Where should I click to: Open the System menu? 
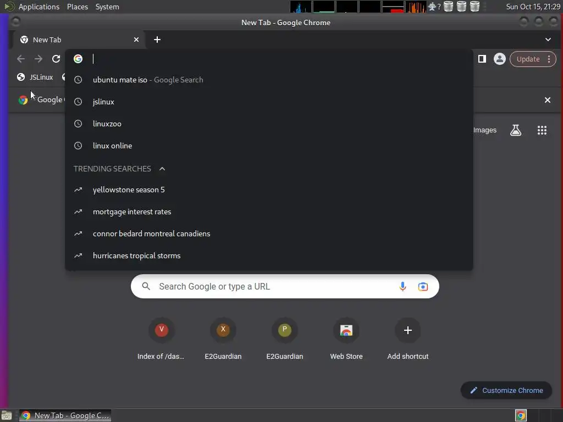tap(107, 7)
